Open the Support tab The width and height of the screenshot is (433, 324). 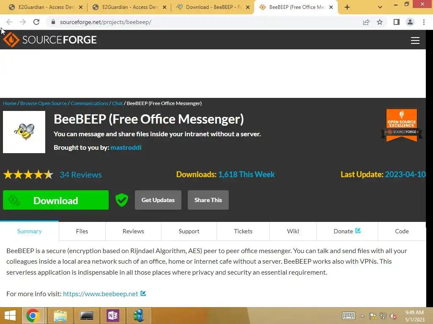pos(189,231)
